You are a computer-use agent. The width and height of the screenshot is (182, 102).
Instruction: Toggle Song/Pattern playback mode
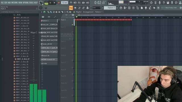pos(46,3)
